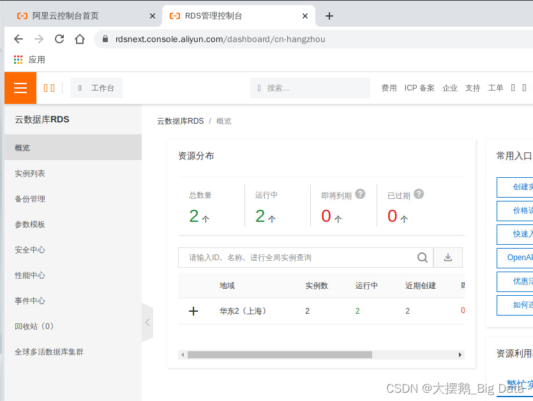
Task: Open 安全中心 in the sidebar
Action: pos(73,249)
